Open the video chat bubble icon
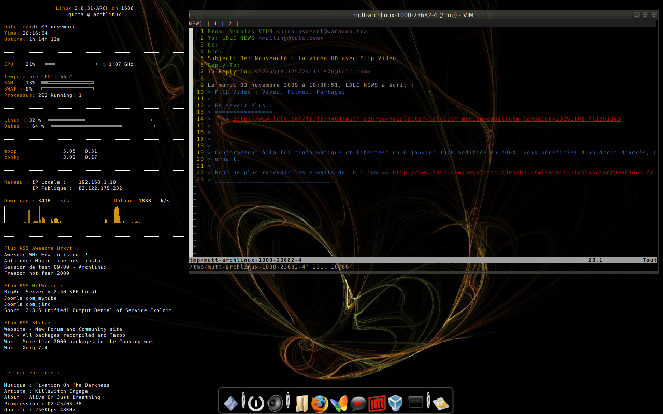 click(x=358, y=403)
